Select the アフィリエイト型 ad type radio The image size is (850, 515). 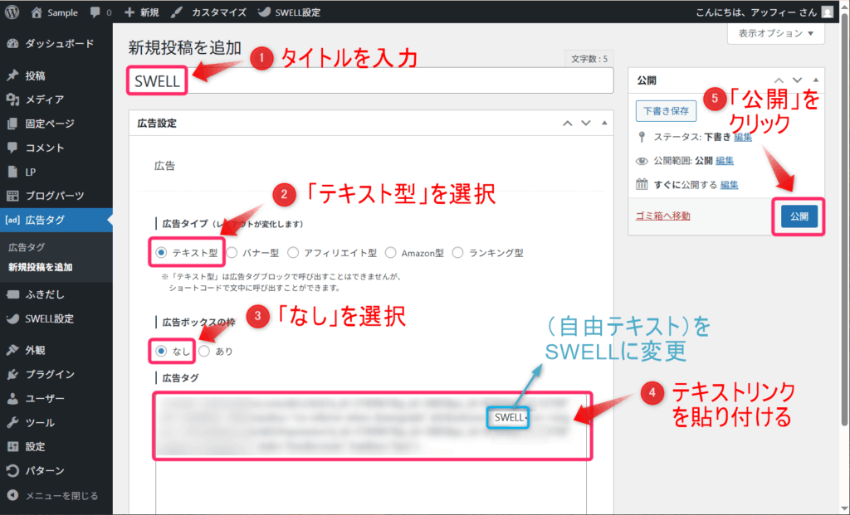[293, 252]
